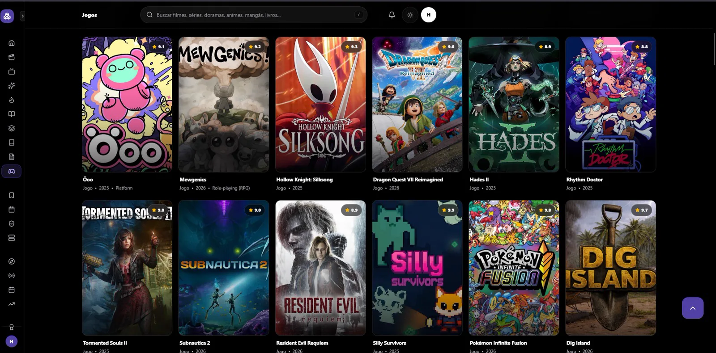Click the magnifier icon in the search bar

(x=149, y=15)
